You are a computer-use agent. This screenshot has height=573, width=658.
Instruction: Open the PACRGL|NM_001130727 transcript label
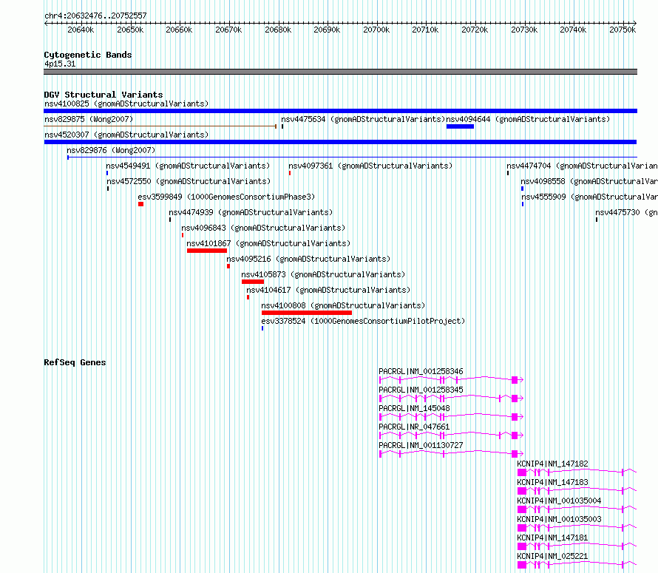pyautogui.click(x=421, y=445)
